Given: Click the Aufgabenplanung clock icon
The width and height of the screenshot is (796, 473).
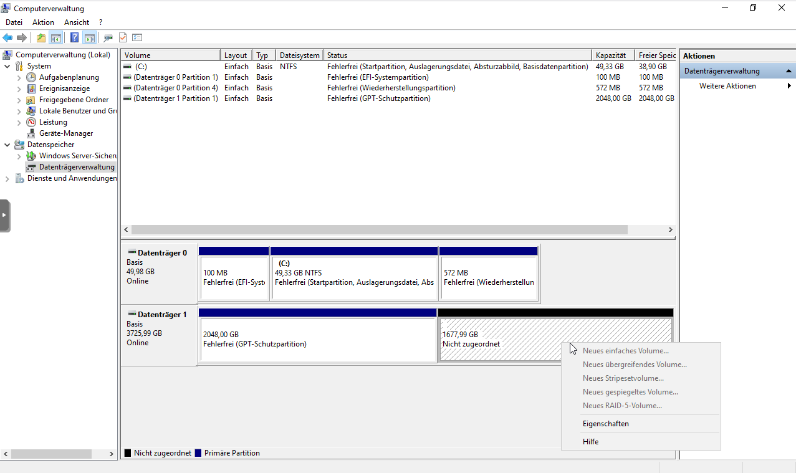Looking at the screenshot, I should click(31, 77).
